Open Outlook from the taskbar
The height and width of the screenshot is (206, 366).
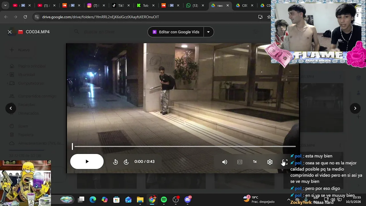(x=128, y=199)
